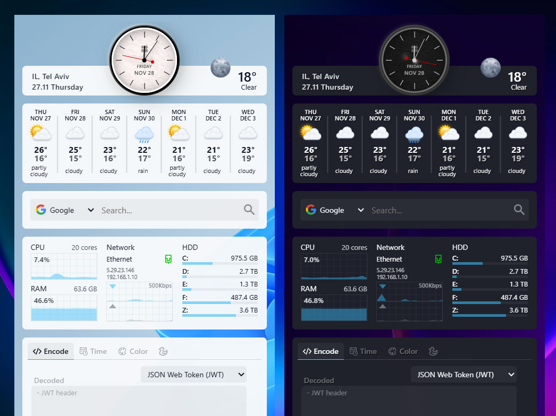This screenshot has height=416, width=556.
Task: Click the rubber duck icon in the tab bar
Action: tap(163, 351)
